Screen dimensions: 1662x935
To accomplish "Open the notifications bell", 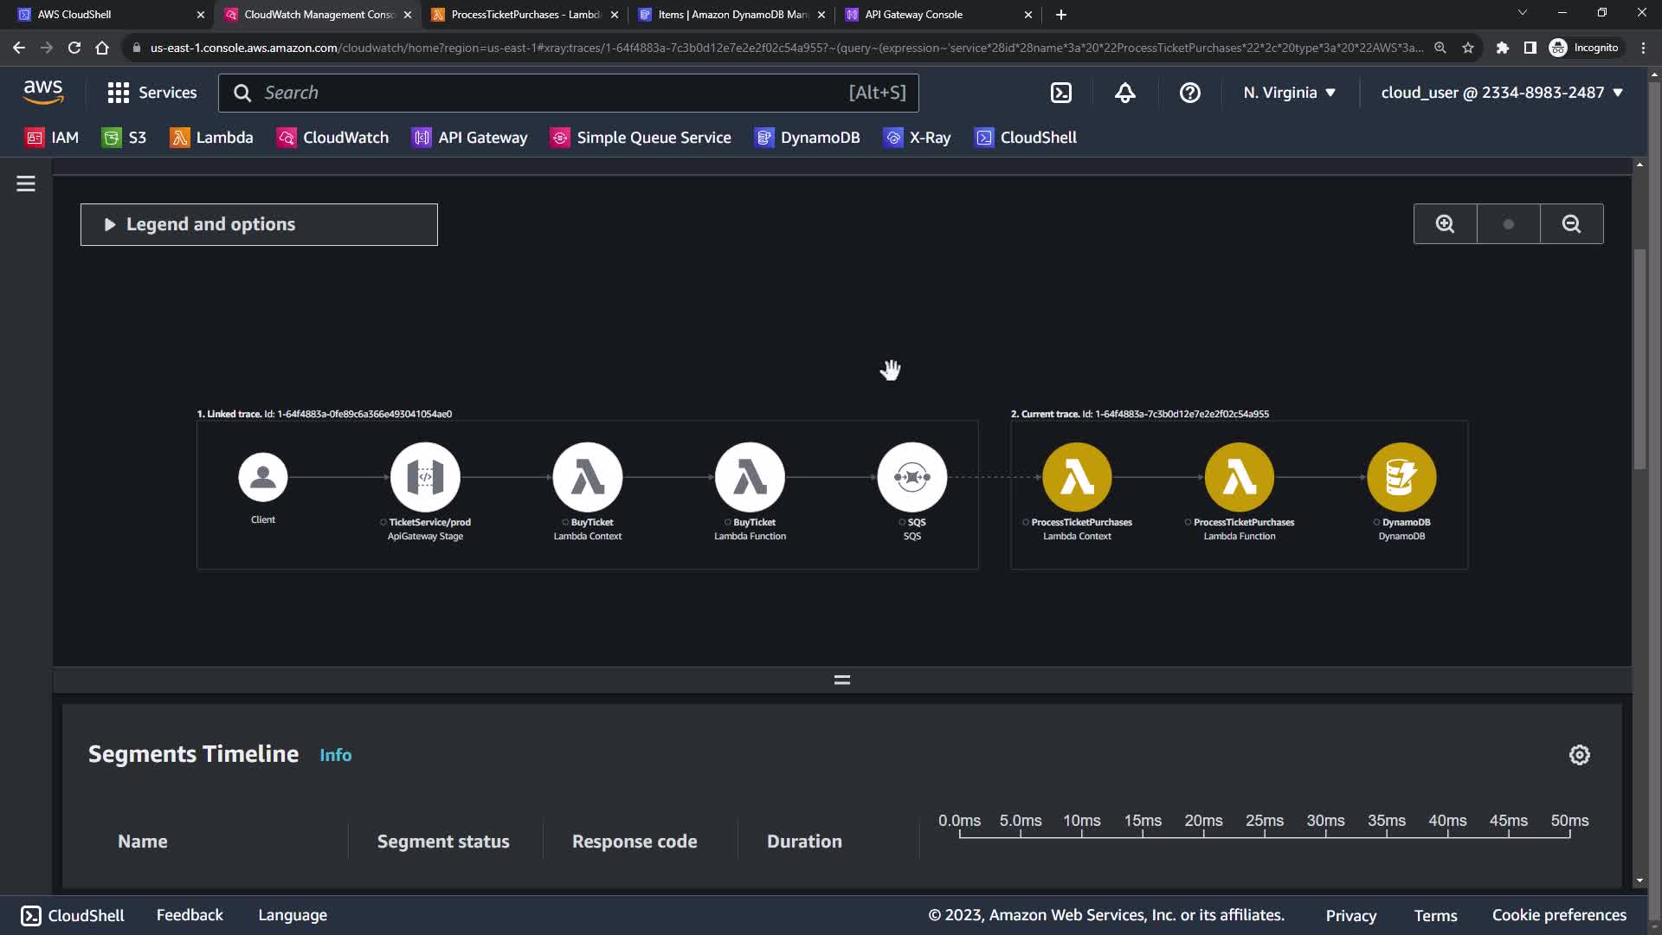I will pyautogui.click(x=1124, y=93).
